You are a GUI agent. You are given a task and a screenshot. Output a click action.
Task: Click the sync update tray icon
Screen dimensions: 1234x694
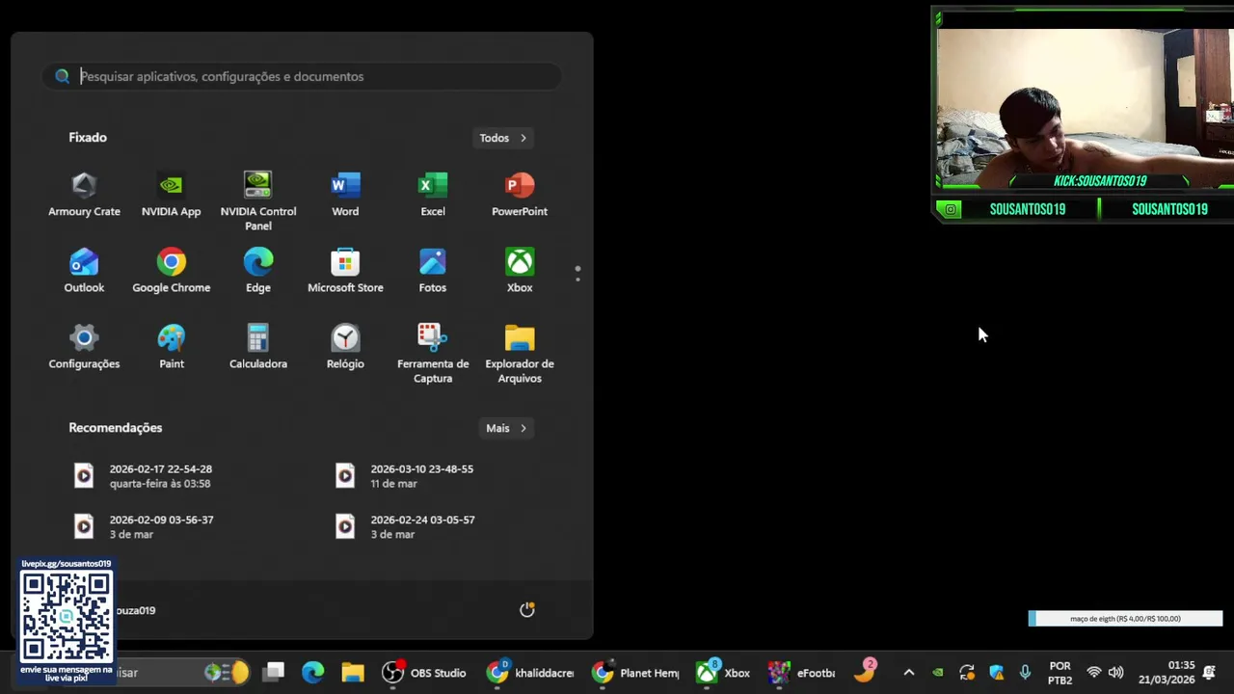pyautogui.click(x=967, y=673)
